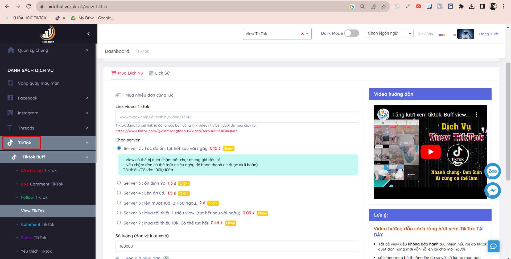Click the Link video Tiktok input field
The height and width of the screenshot is (259, 511).
pos(237,117)
